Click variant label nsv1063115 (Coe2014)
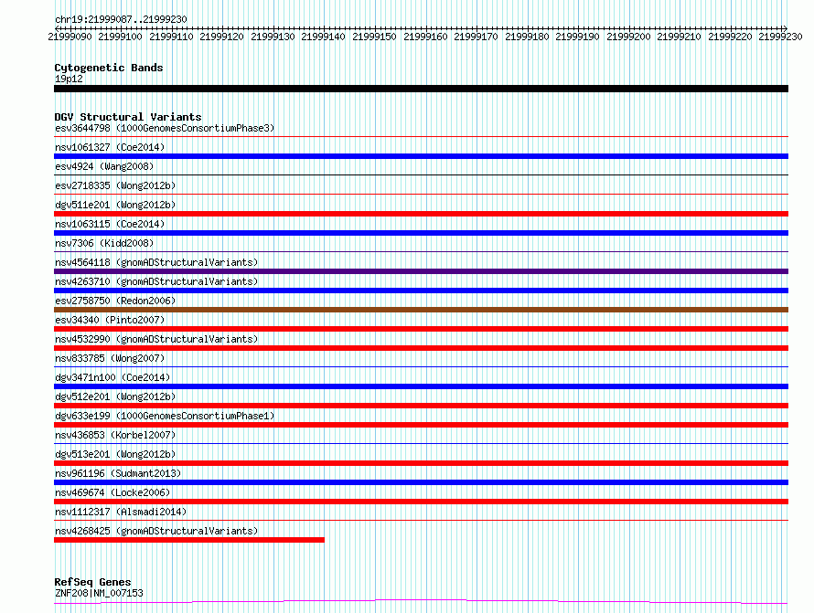Viewport: 814px width, 613px height. (110, 224)
